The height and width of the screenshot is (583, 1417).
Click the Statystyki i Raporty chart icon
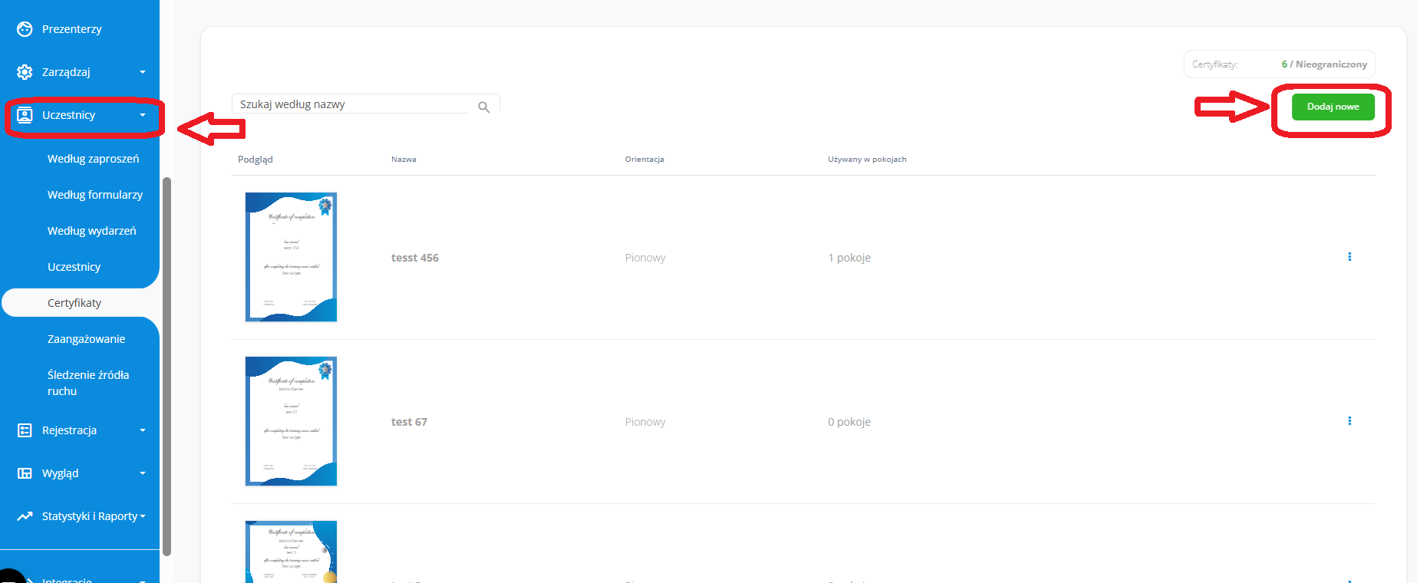point(25,516)
